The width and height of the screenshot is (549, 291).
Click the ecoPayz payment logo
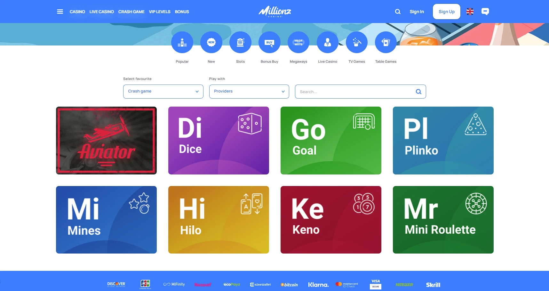pyautogui.click(x=232, y=284)
